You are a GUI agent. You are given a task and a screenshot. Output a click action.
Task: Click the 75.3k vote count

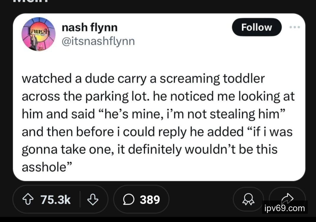pyautogui.click(x=55, y=200)
